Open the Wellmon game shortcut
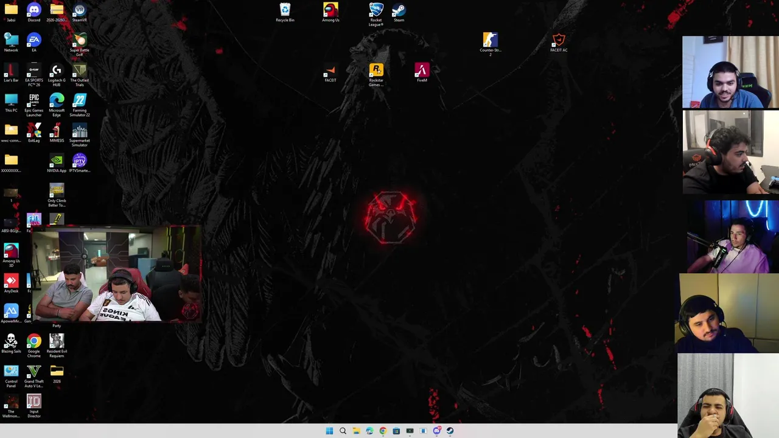This screenshot has width=779, height=438. pos(11,406)
